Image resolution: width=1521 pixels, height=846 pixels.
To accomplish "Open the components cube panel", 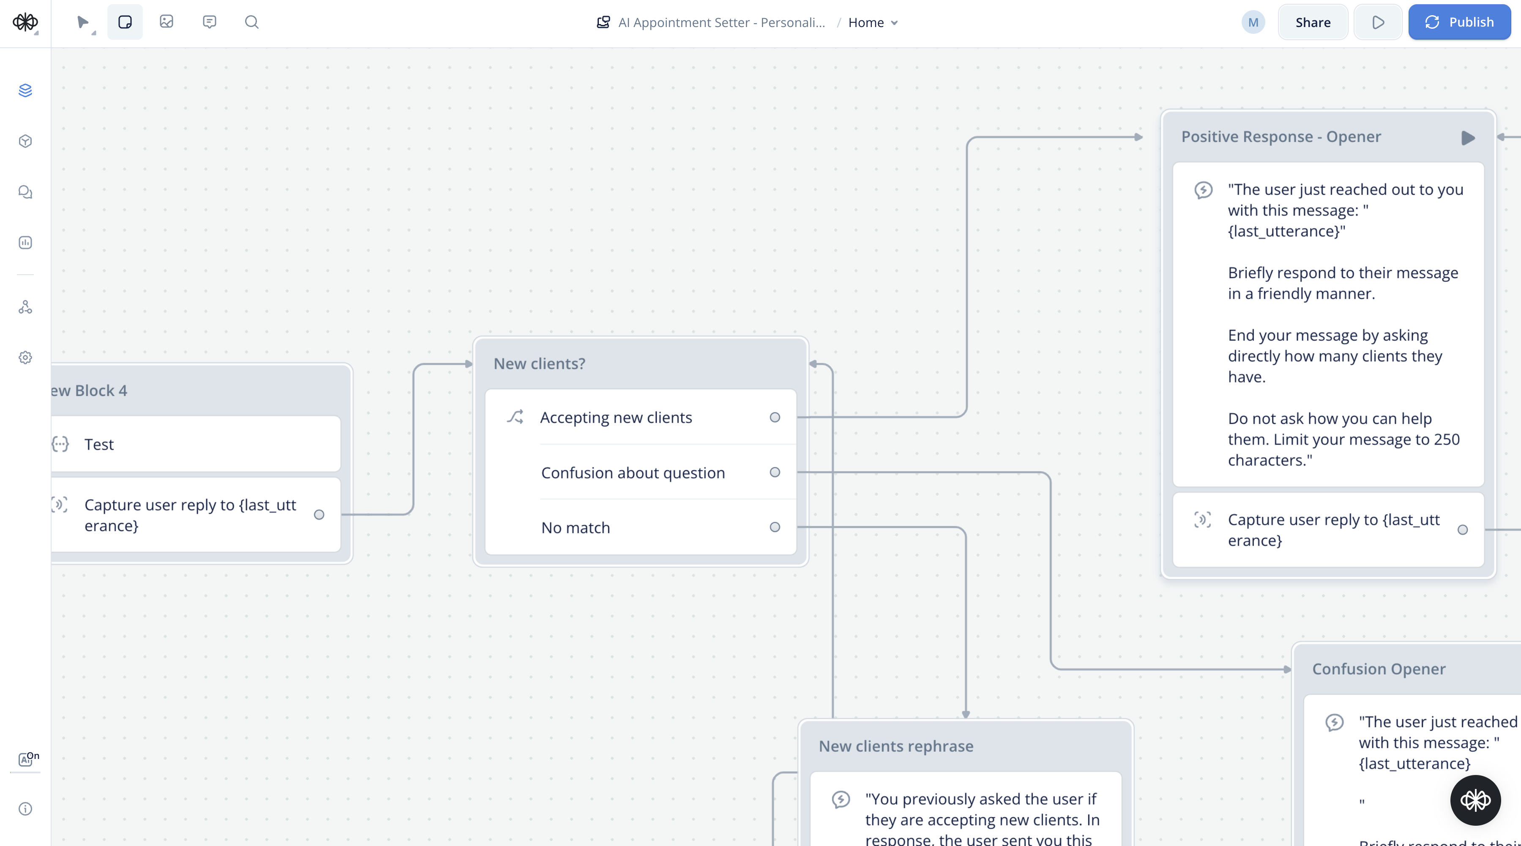I will [x=25, y=141].
